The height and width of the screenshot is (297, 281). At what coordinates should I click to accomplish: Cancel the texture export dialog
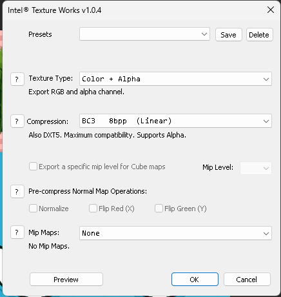[247, 280]
